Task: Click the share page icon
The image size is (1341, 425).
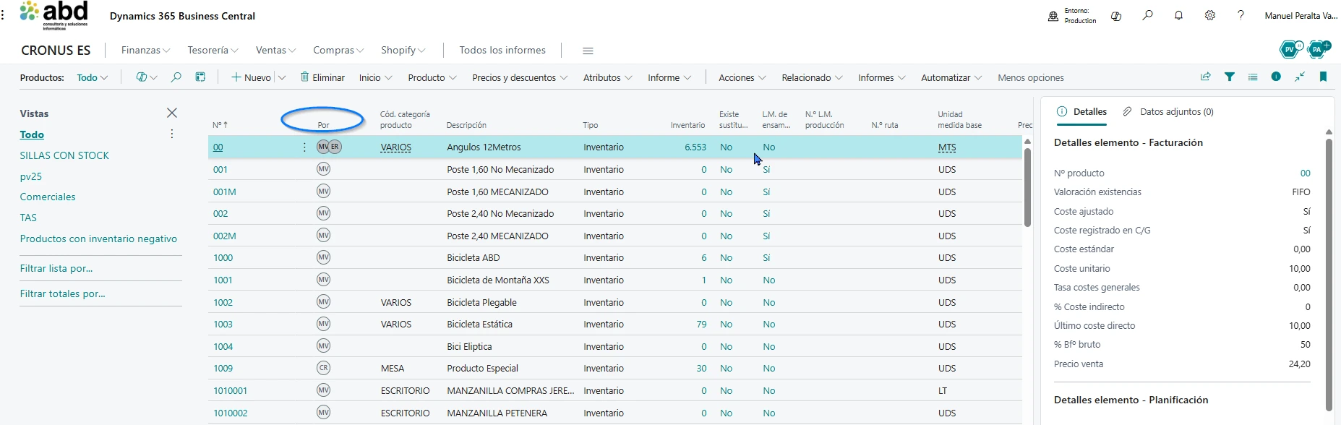Action: pos(1205,77)
